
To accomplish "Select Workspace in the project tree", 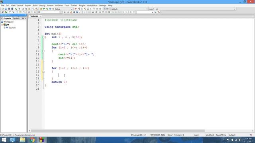I will pos(9,22).
